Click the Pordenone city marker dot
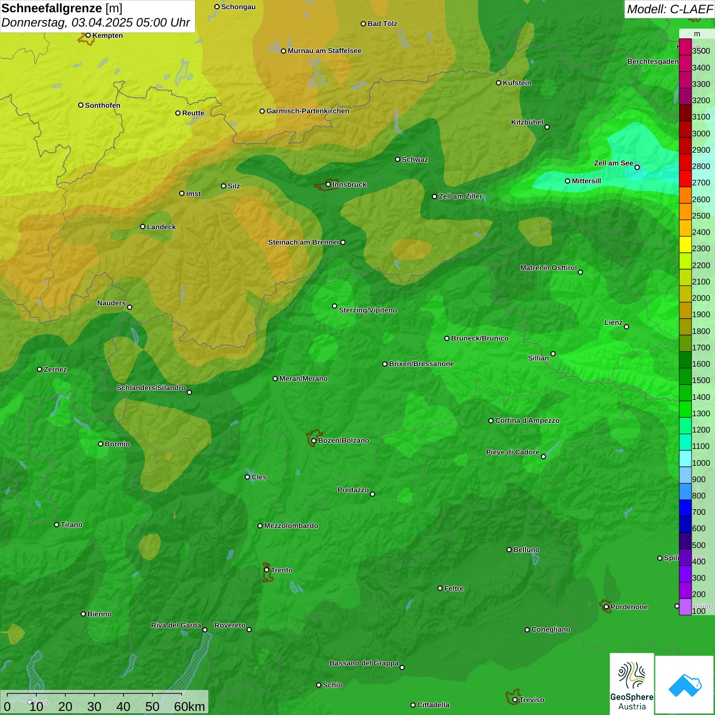Viewport: 715px width, 715px height. coord(606,607)
